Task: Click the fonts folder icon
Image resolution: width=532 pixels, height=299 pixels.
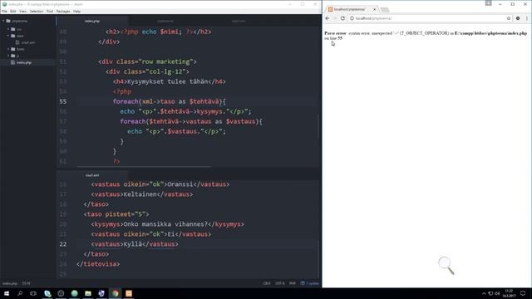Action: (13, 49)
